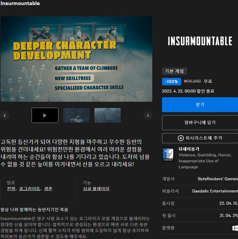
Task: Click the 기본 게임 label
Action: pos(174,71)
